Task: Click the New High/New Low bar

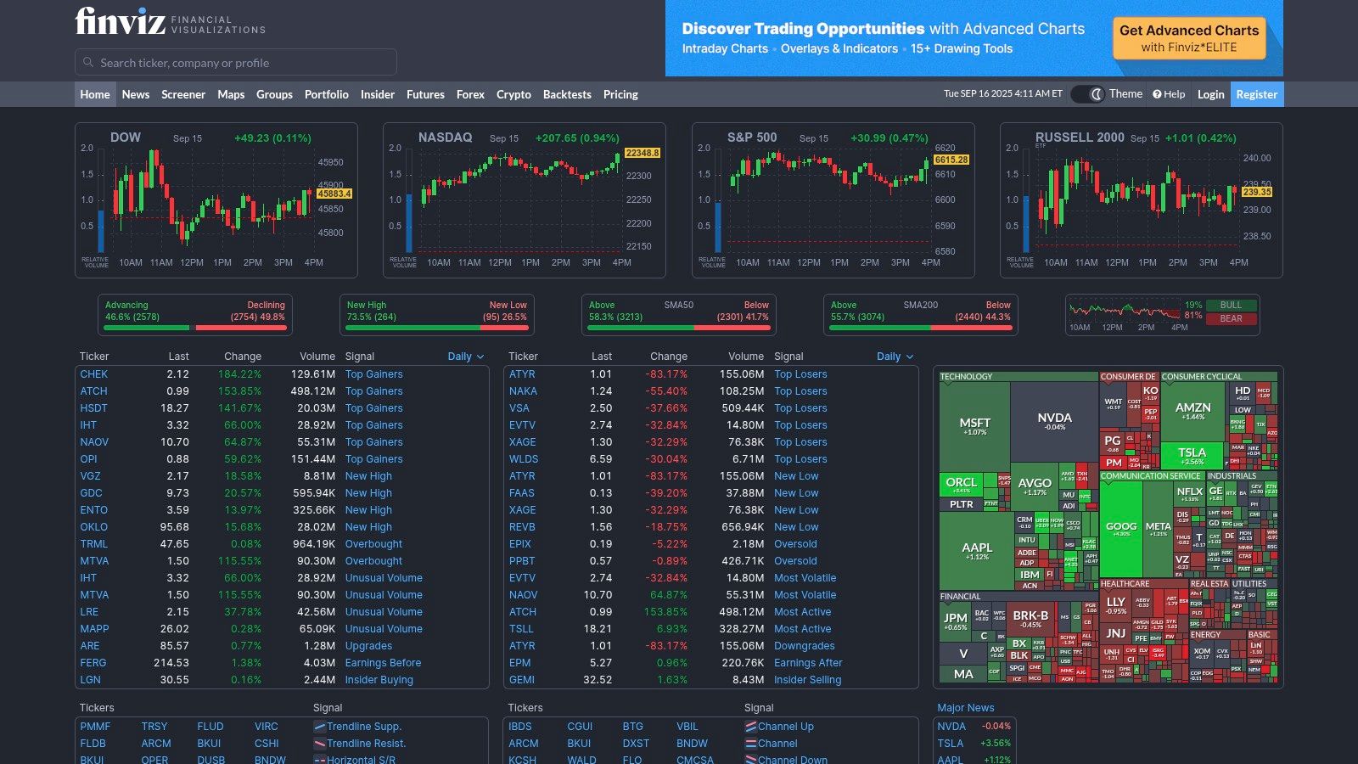Action: (437, 327)
